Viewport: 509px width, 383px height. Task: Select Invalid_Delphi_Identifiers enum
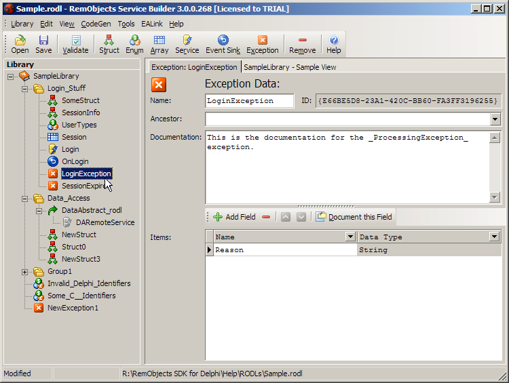pyautogui.click(x=89, y=283)
